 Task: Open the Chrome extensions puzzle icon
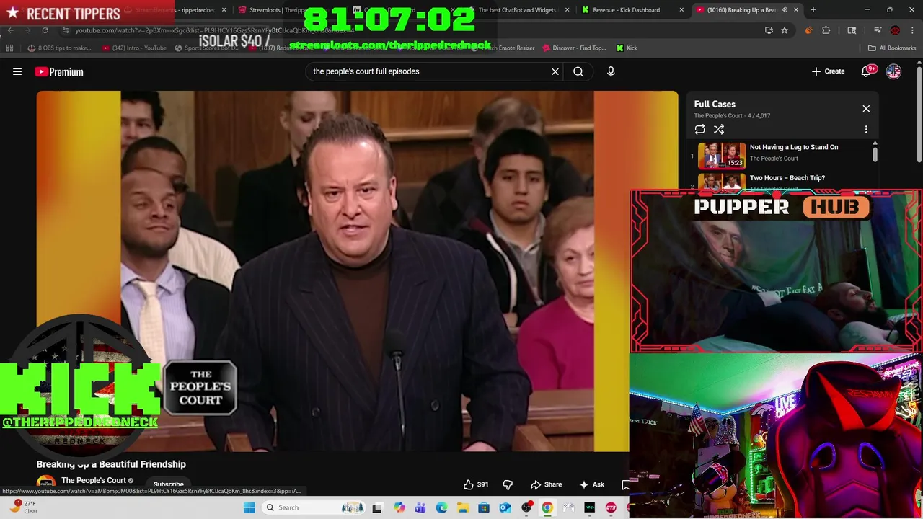[x=826, y=30]
